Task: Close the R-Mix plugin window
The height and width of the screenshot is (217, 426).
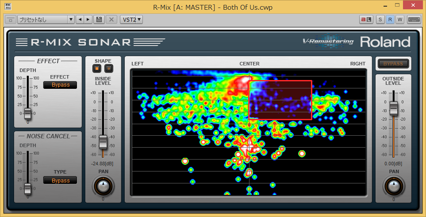Action: [413, 5]
